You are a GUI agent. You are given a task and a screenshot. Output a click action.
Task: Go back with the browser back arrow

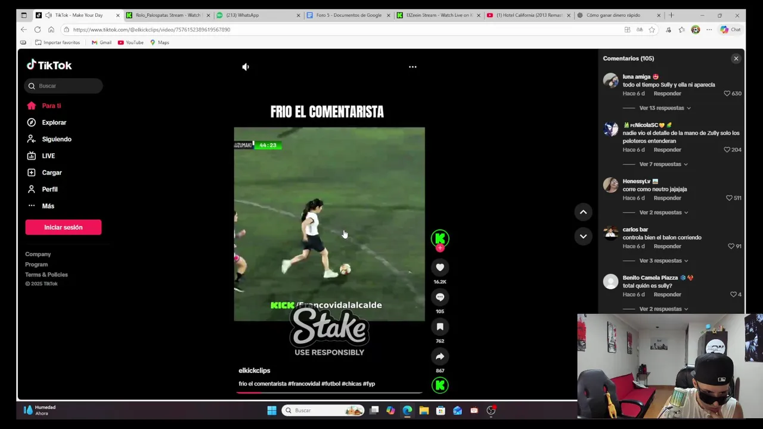[23, 29]
